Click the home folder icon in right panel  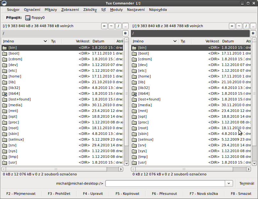(x=134, y=77)
